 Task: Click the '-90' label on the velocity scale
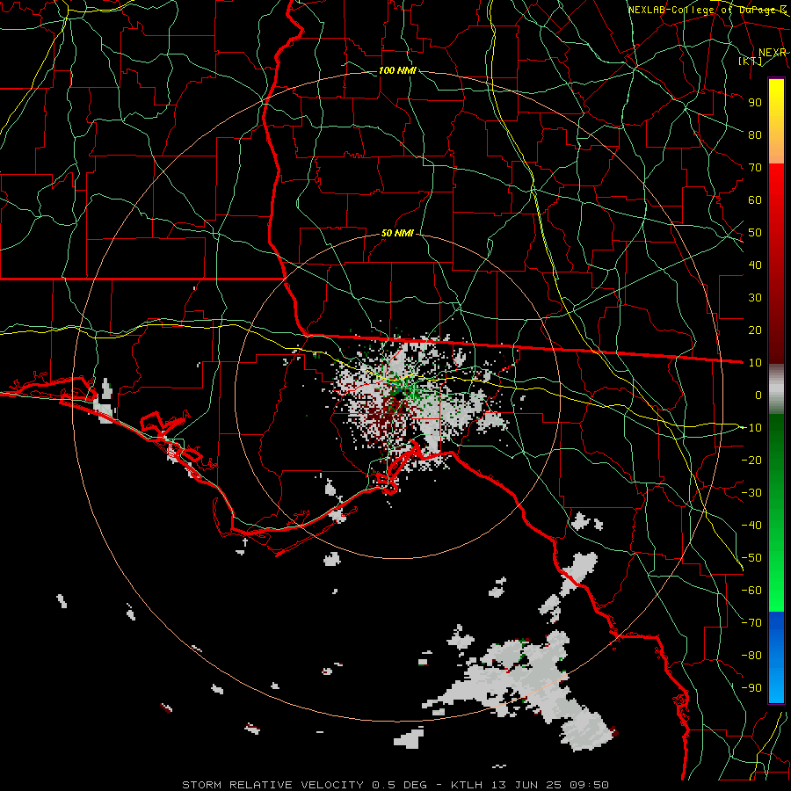pos(751,688)
